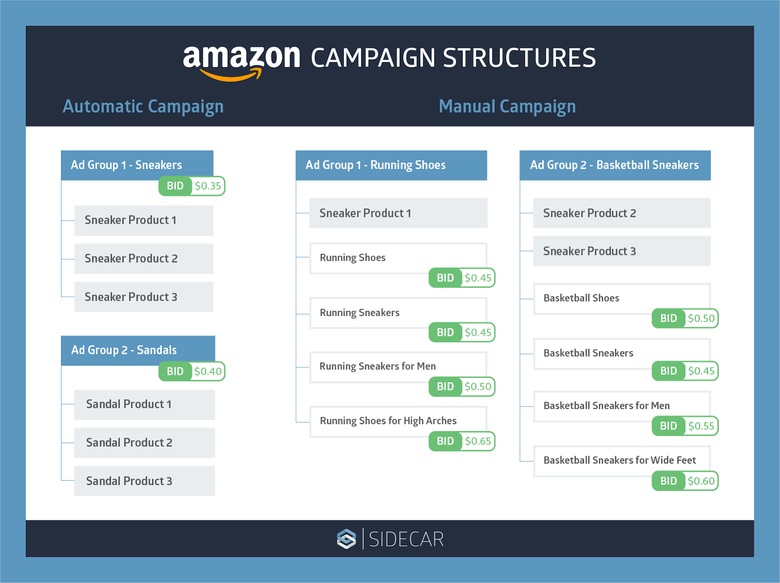Select the Manual Campaign heading
The image size is (780, 583).
pos(507,107)
